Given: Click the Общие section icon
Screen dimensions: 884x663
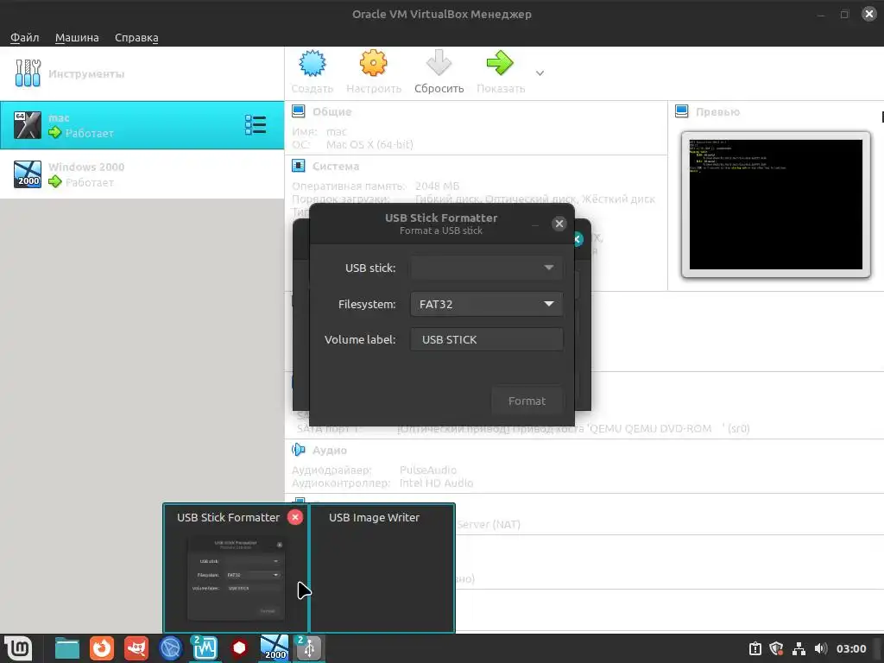Looking at the screenshot, I should click(x=298, y=111).
